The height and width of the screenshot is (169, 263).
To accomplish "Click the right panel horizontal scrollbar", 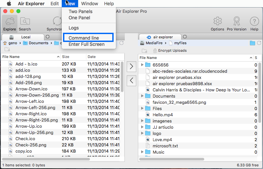I will (x=172, y=159).
